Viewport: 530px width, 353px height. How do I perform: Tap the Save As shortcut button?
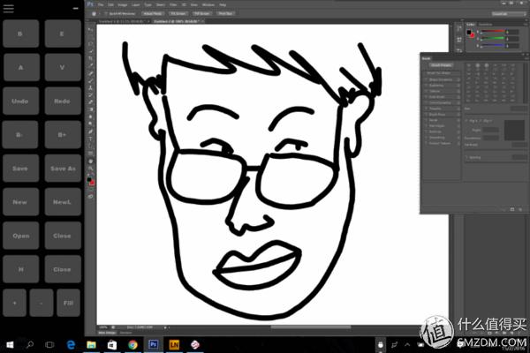coord(61,168)
